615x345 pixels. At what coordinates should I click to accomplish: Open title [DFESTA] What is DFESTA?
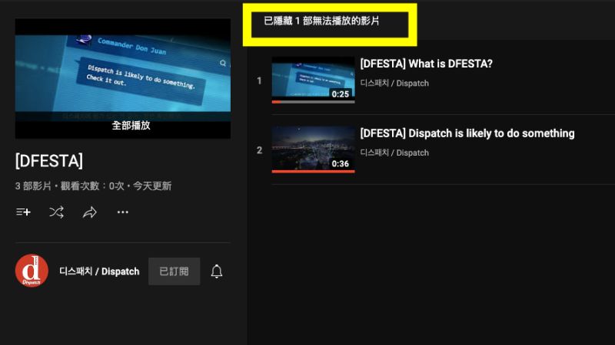(427, 64)
